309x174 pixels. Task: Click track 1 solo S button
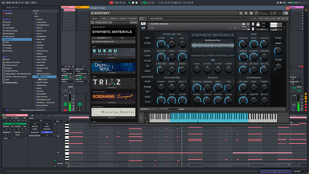pos(65,108)
